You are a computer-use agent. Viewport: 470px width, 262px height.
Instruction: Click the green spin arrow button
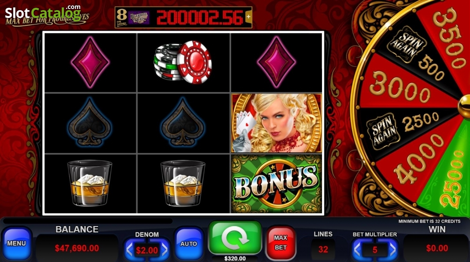click(x=235, y=238)
